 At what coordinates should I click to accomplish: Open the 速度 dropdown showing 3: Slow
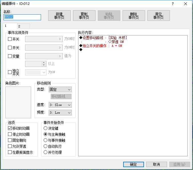(60, 105)
